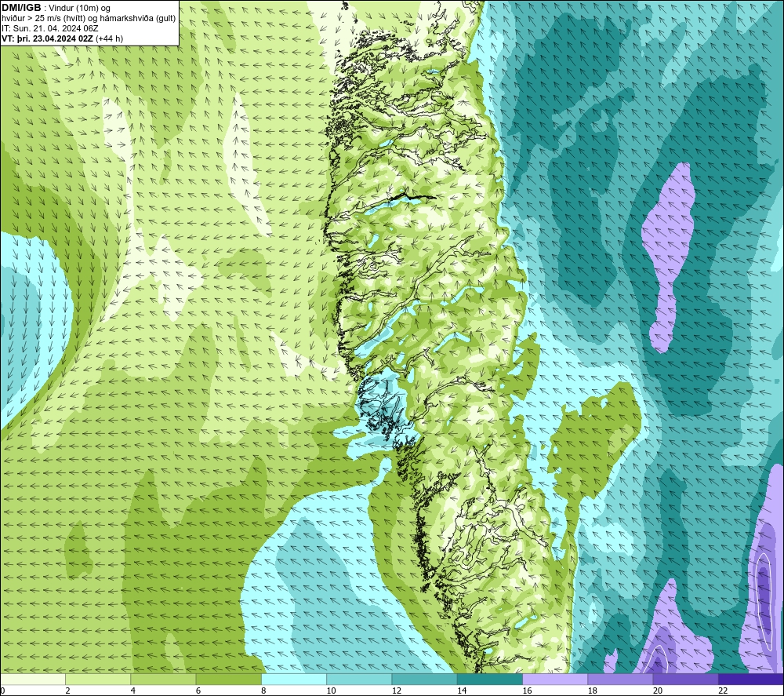
Task: Select the 6–8 m/s olive green legend swatch
Action: click(228, 679)
